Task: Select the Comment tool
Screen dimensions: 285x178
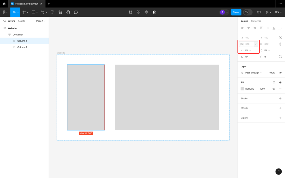Action: (x=76, y=12)
